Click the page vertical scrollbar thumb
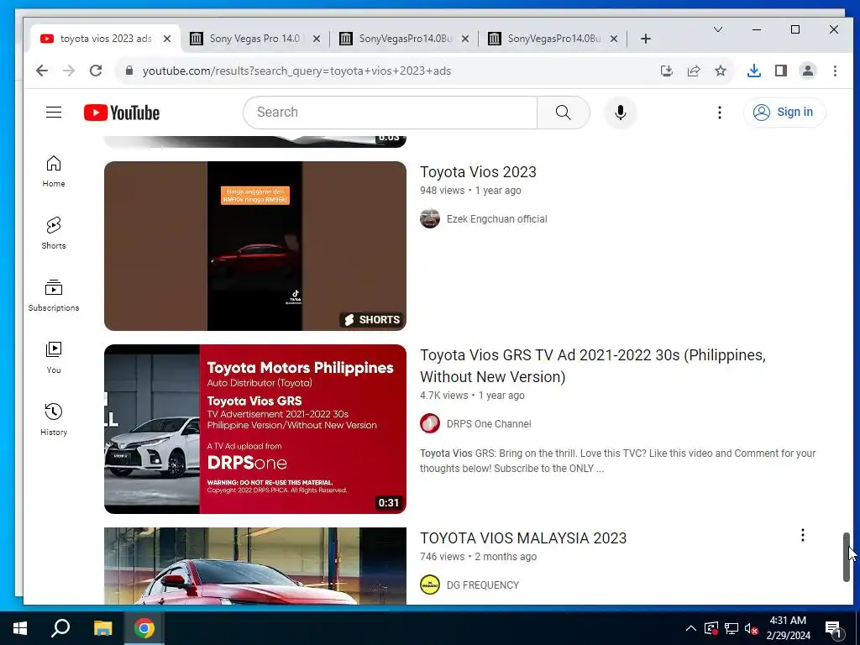The image size is (860, 645). (x=847, y=557)
